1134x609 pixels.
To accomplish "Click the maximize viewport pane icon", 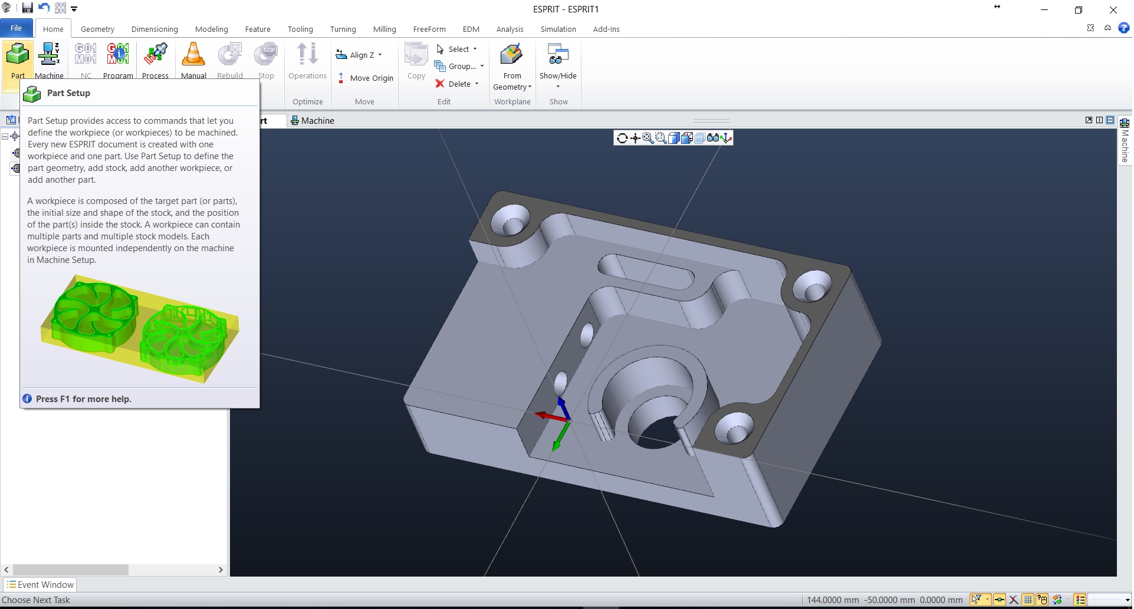I will [1089, 120].
